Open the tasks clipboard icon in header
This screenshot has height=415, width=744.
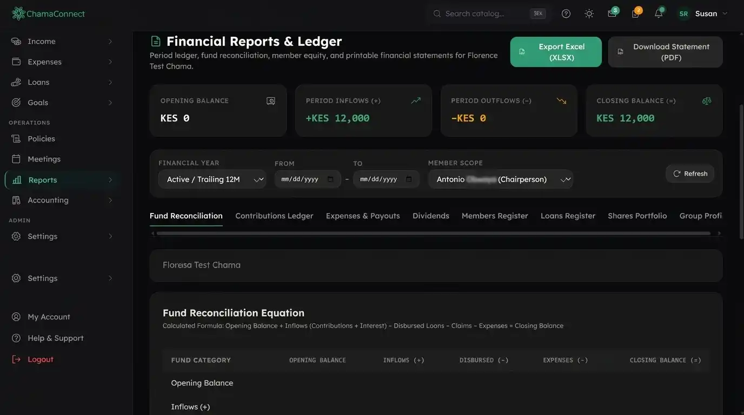[635, 14]
